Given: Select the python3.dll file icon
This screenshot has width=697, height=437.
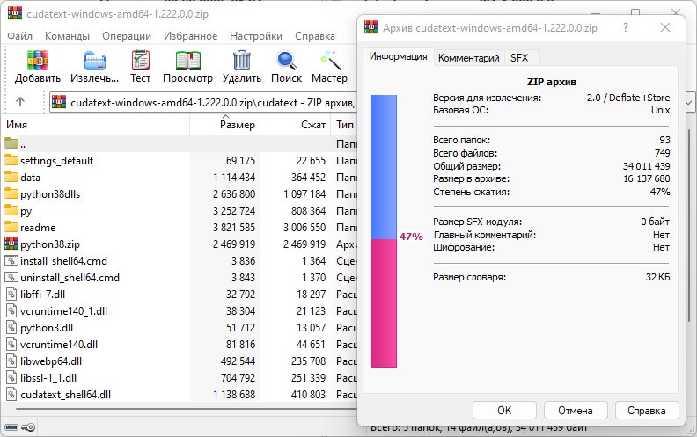Looking at the screenshot, I should point(11,328).
